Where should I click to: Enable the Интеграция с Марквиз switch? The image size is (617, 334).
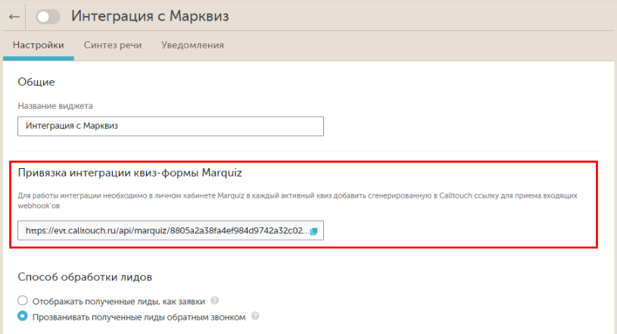pyautogui.click(x=48, y=16)
